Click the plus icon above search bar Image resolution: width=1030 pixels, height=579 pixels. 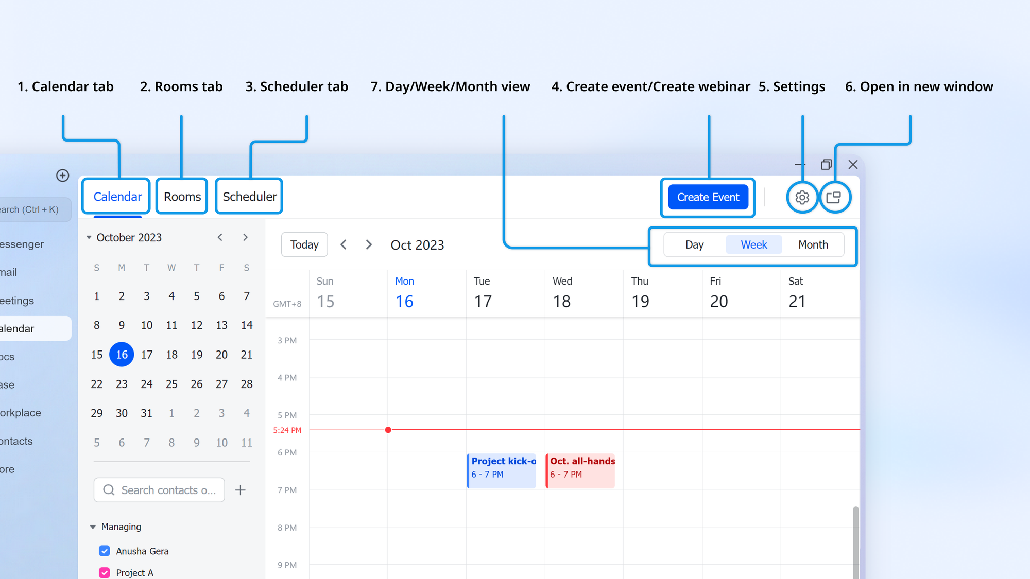pos(62,176)
